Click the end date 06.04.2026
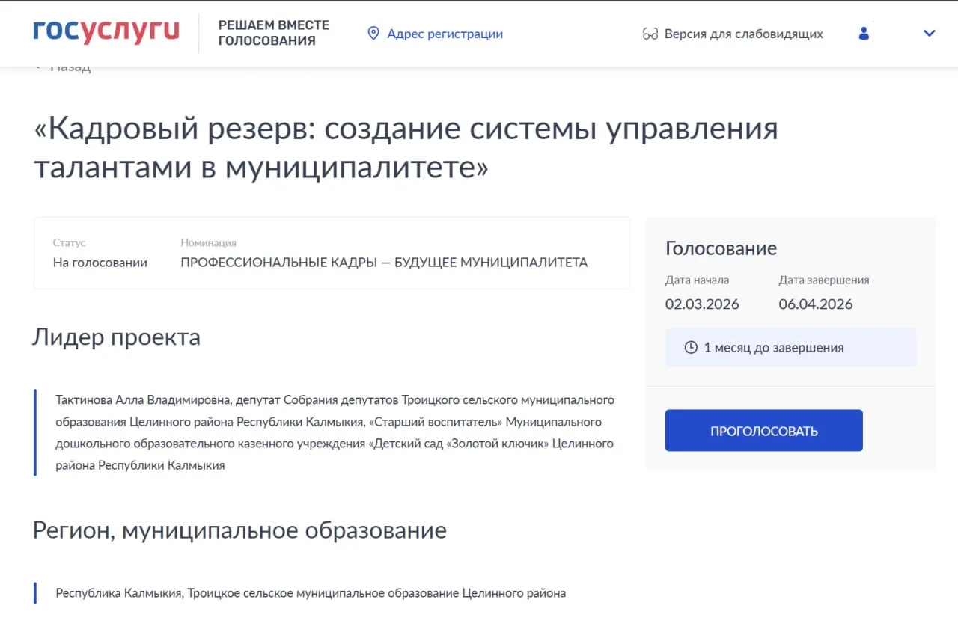 coord(816,304)
